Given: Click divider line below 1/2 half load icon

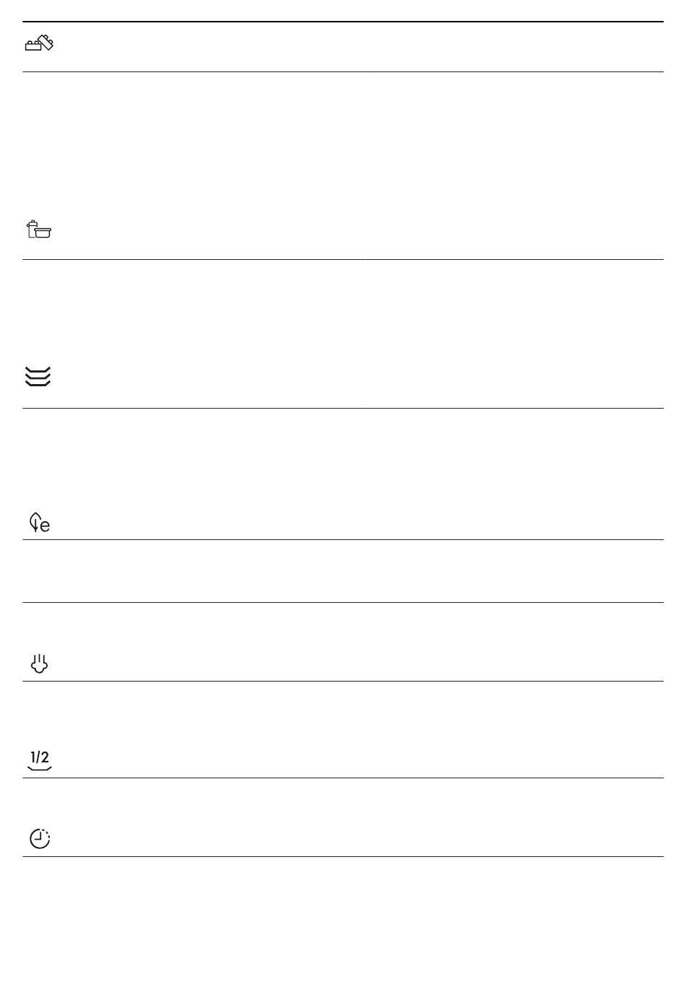Looking at the screenshot, I should 343,778.
